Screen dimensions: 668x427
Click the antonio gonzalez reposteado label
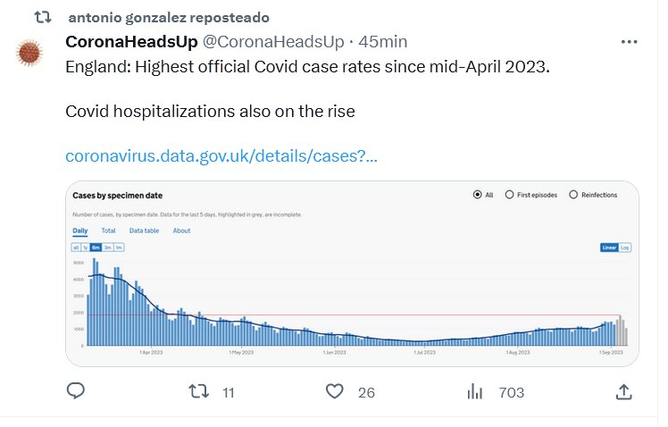[x=168, y=18]
